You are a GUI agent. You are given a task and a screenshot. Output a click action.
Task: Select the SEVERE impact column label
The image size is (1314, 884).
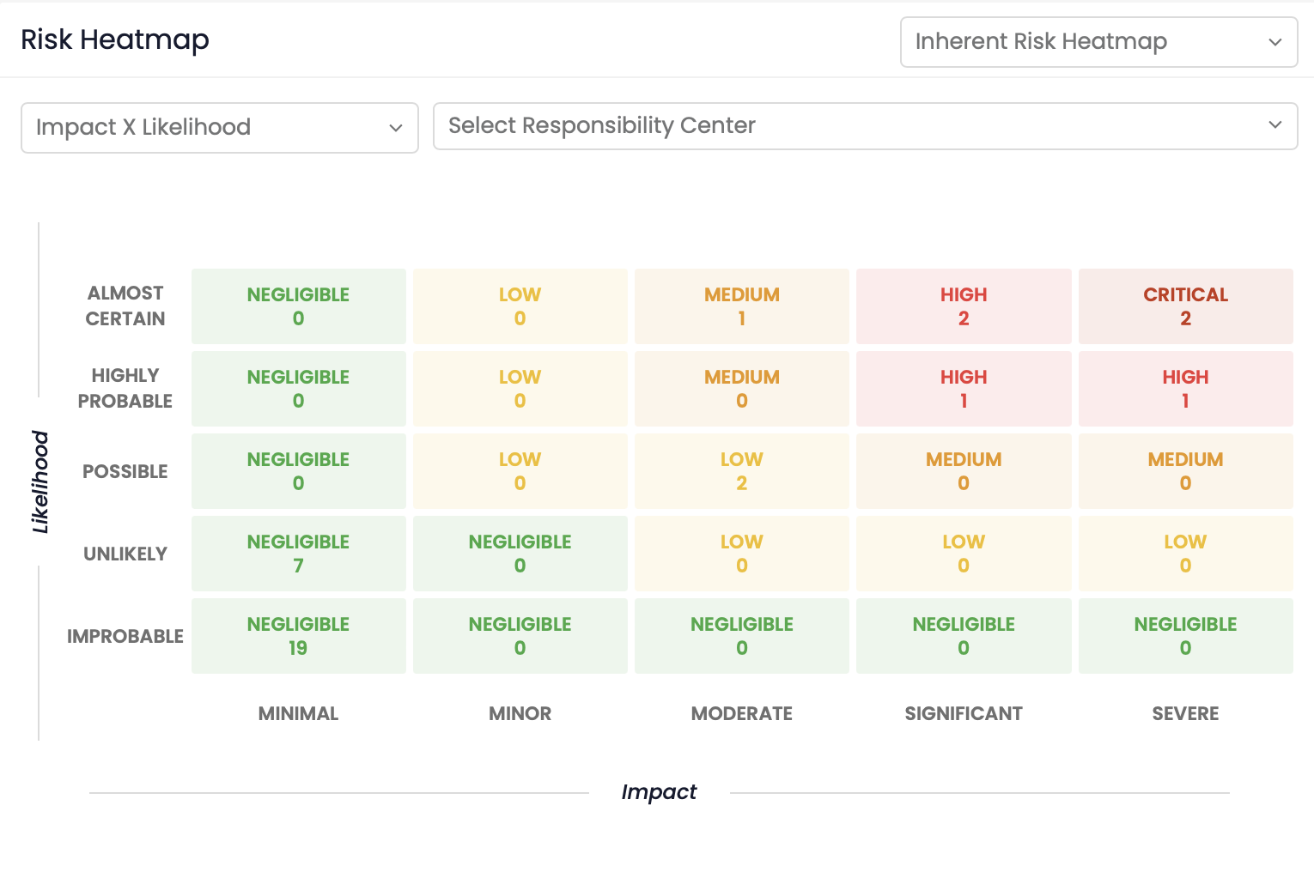point(1185,713)
